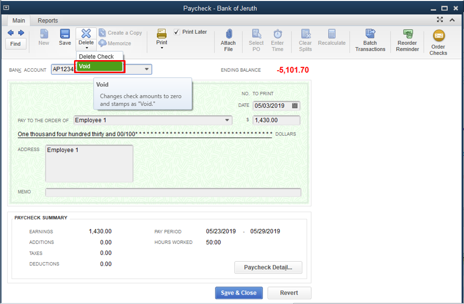
Task: Click pay period start 05/23/2019
Action: pyautogui.click(x=221, y=231)
